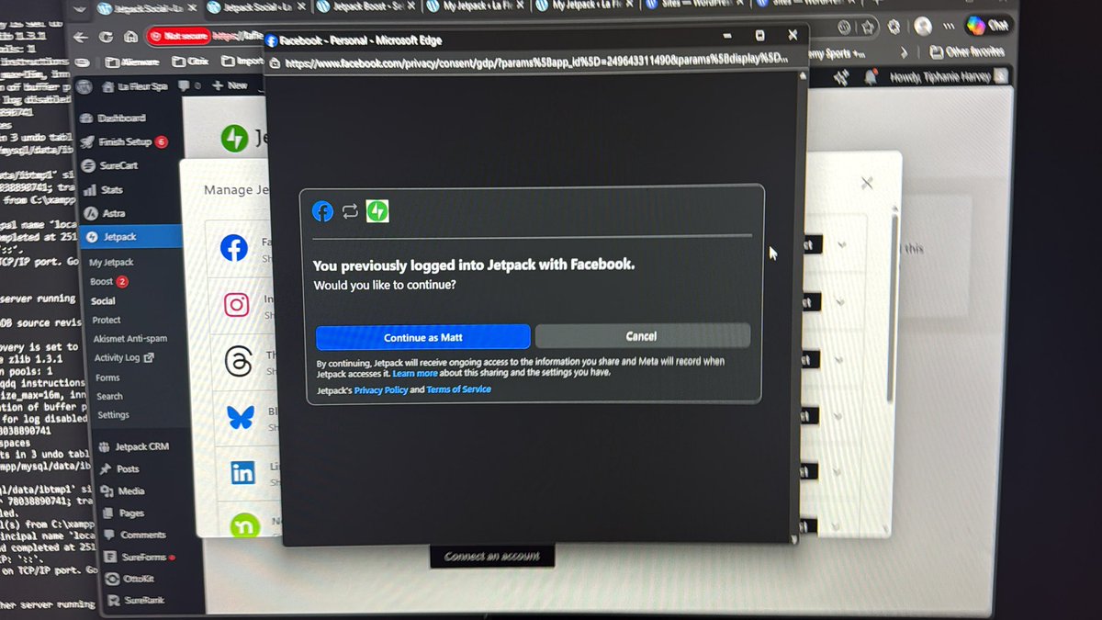Select the Instagram icon in the connections list
1102x620 pixels.
[x=237, y=305]
